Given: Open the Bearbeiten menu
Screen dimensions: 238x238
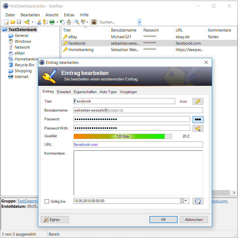Looking at the screenshot, I should tap(30, 15).
